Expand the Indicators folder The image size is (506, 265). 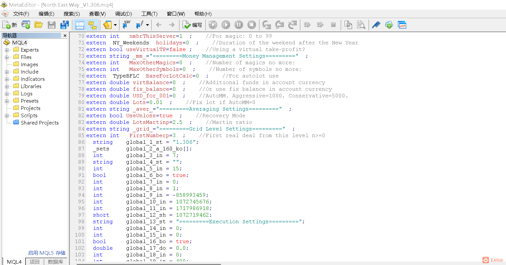(x=7, y=79)
